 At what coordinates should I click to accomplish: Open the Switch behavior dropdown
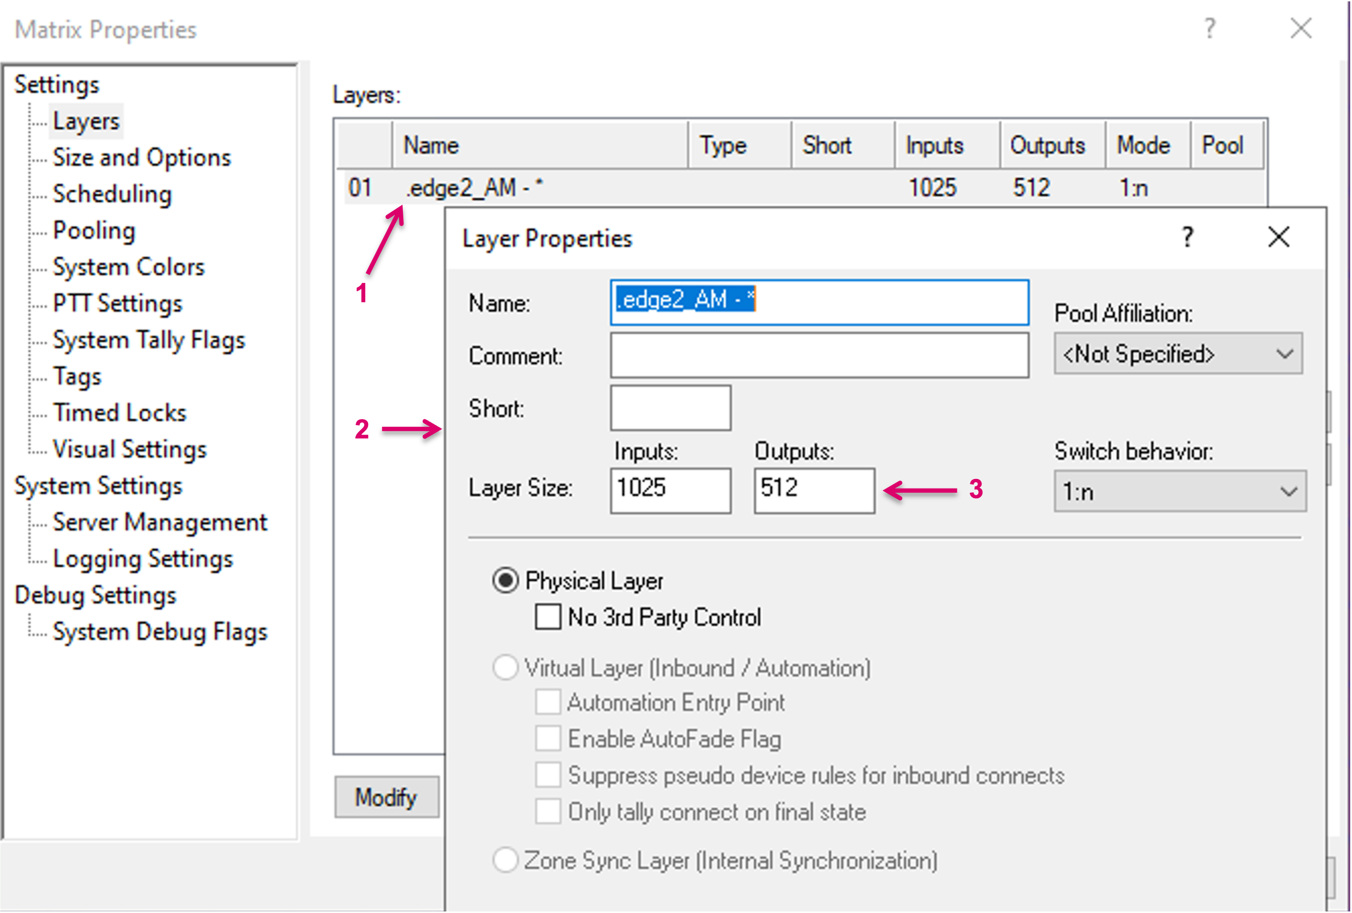click(1179, 492)
